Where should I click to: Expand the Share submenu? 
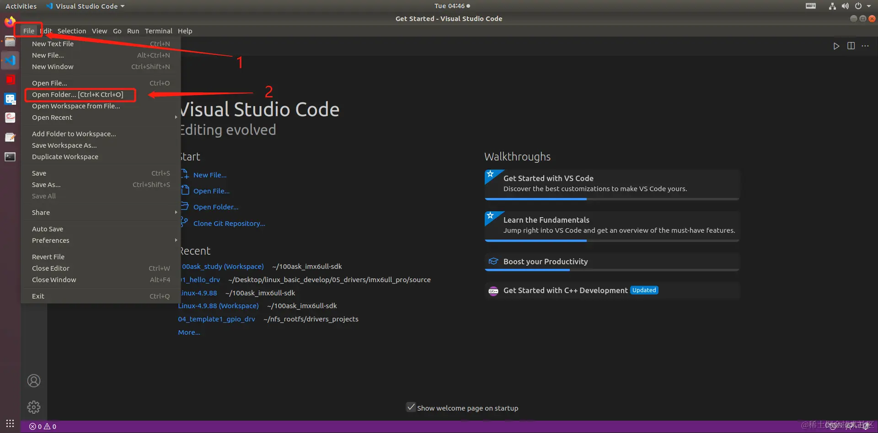tap(101, 213)
